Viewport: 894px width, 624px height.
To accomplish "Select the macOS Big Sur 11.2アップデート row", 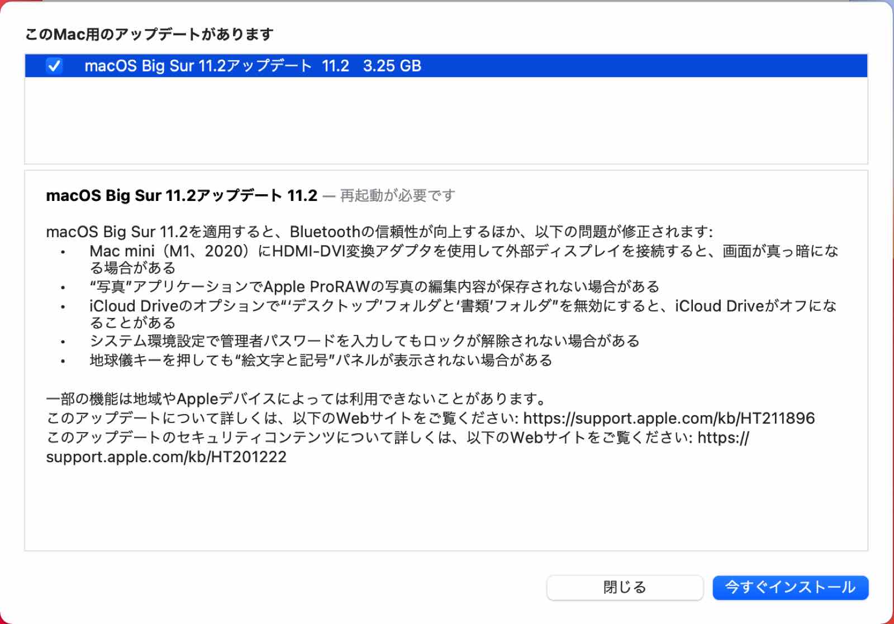I will [446, 66].
